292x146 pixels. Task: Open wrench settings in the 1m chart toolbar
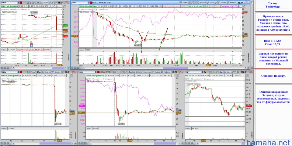coord(192,3)
